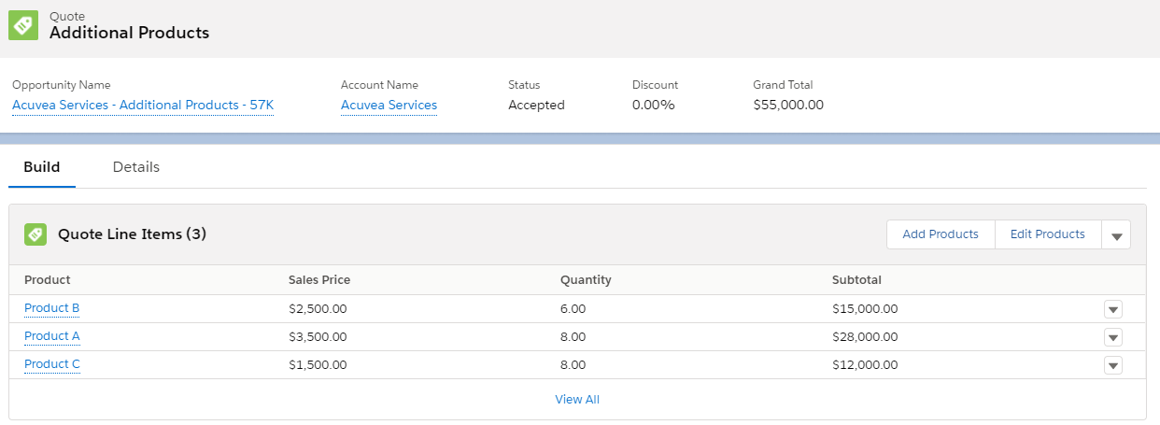Viewport: 1160px width, 425px height.
Task: Click the Quote Line Items tag icon
Action: pos(35,234)
